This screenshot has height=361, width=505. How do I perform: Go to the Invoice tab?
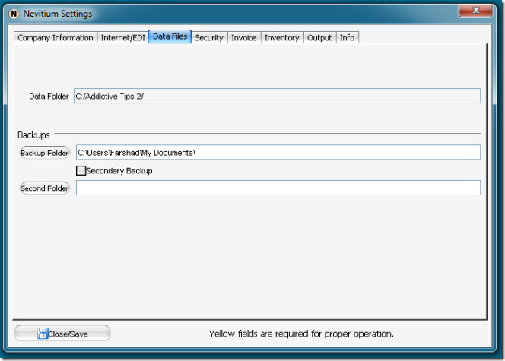[x=244, y=38]
